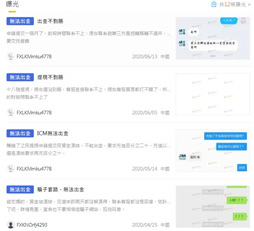Click the 曝光 section tab heading
Viewport: 254px width, 231px height.
pyautogui.click(x=12, y=4)
